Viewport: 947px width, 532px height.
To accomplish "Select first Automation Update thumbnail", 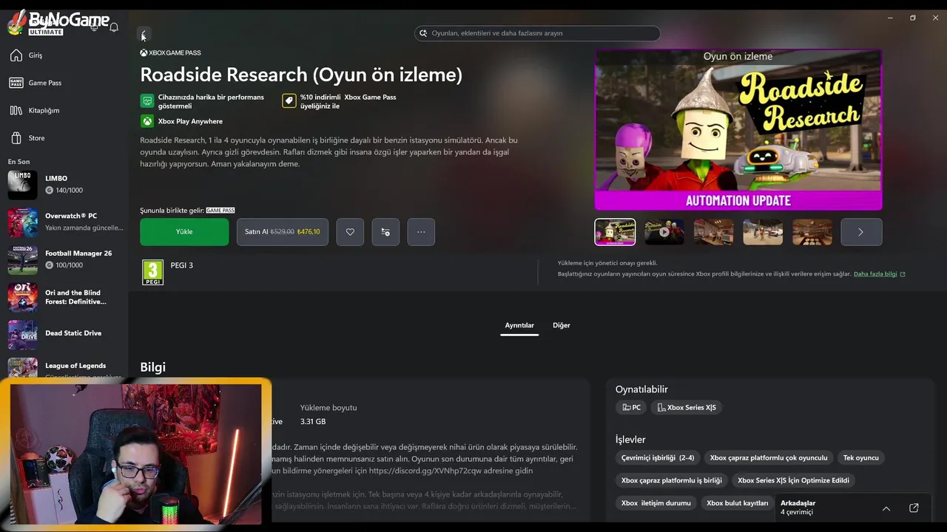I will (615, 232).
